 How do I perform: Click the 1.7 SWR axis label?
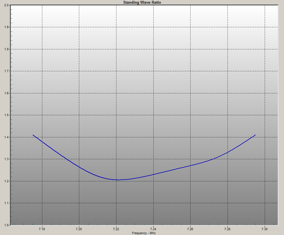tap(6, 71)
